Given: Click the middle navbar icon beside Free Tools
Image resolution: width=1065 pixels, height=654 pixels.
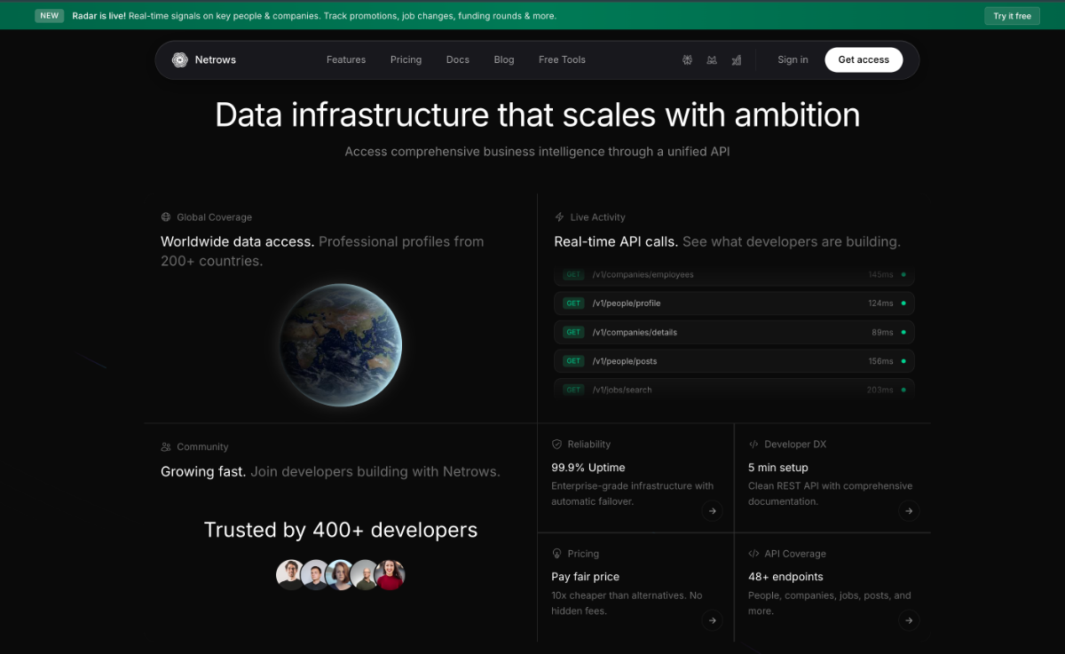Looking at the screenshot, I should pos(712,59).
